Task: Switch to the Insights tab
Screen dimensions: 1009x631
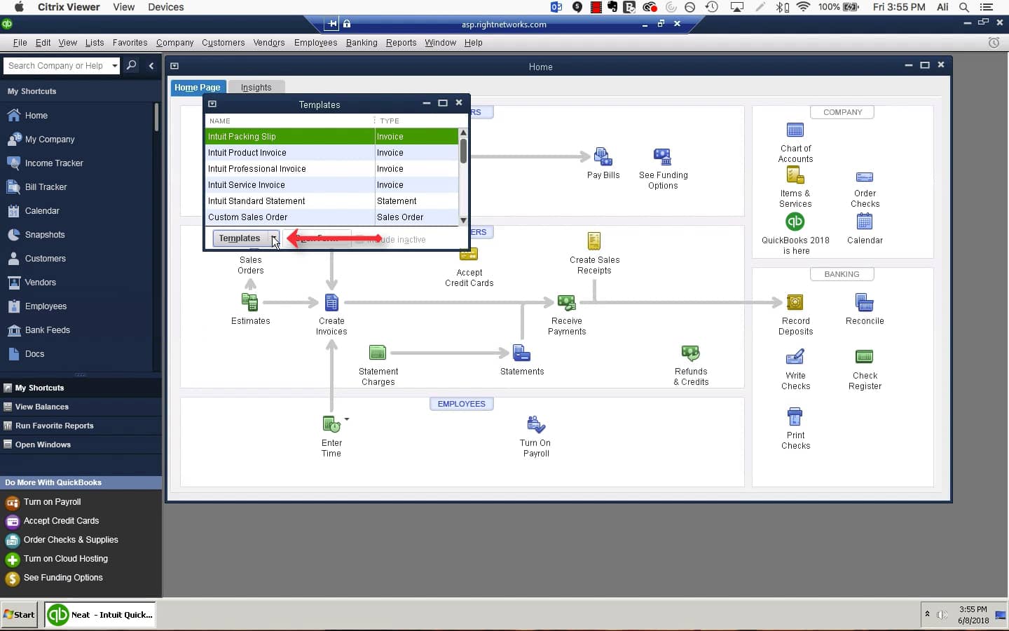Action: [x=256, y=87]
